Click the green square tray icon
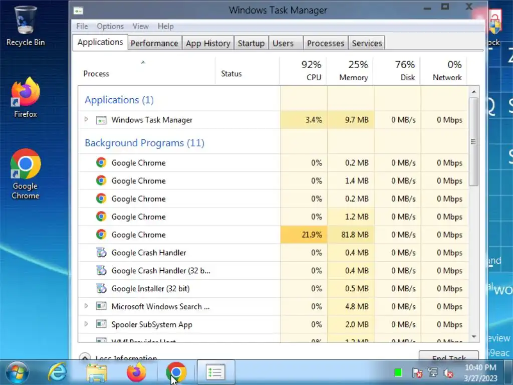The height and width of the screenshot is (385, 513). [x=398, y=372]
